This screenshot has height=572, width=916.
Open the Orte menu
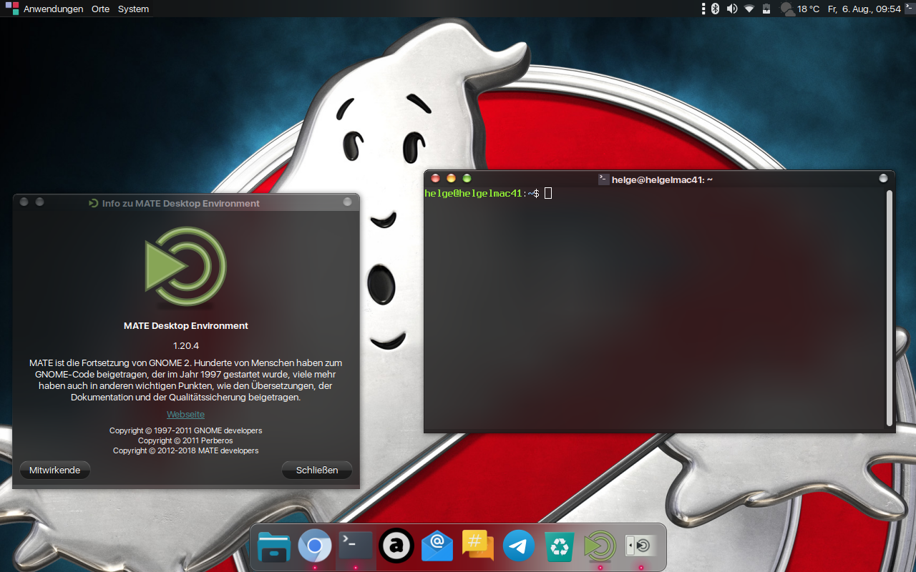101,9
